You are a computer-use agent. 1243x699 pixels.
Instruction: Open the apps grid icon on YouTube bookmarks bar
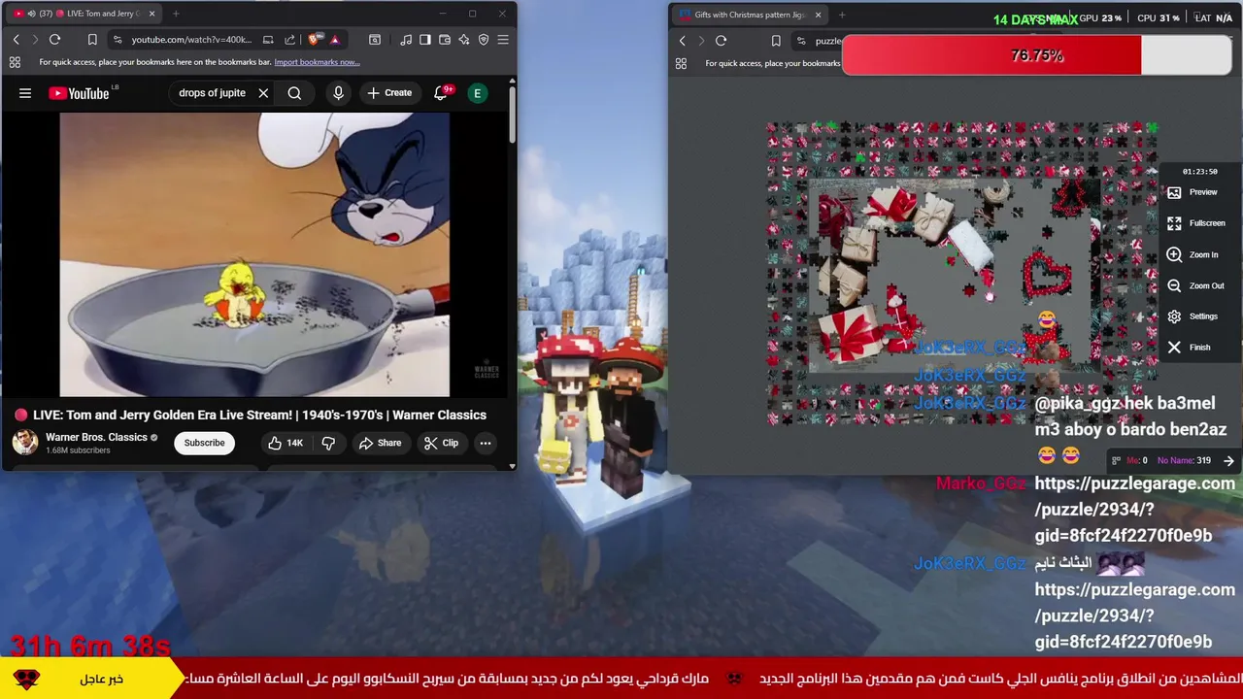15,62
